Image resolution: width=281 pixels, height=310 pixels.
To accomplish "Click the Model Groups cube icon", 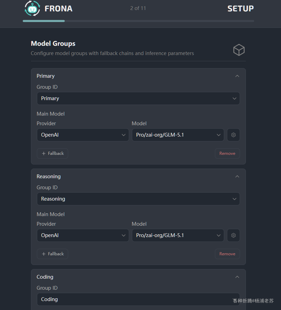I will coord(239,50).
